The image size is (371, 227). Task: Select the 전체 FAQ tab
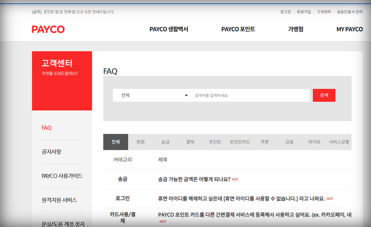[x=116, y=142]
